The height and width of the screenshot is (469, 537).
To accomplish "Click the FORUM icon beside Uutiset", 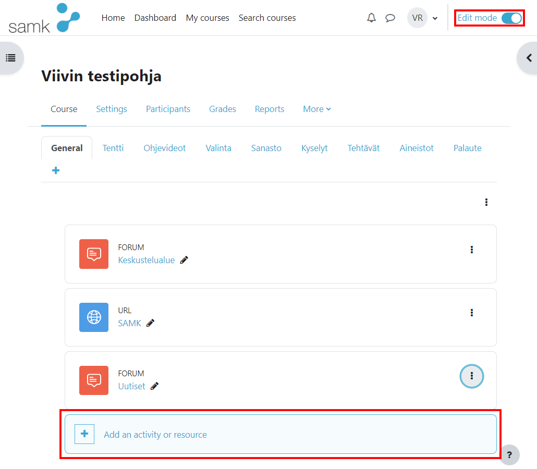I will coord(94,380).
